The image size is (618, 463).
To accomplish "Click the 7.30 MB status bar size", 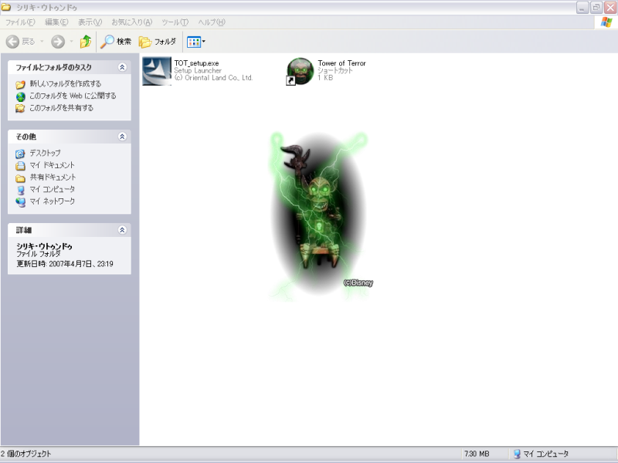I will coord(477,454).
